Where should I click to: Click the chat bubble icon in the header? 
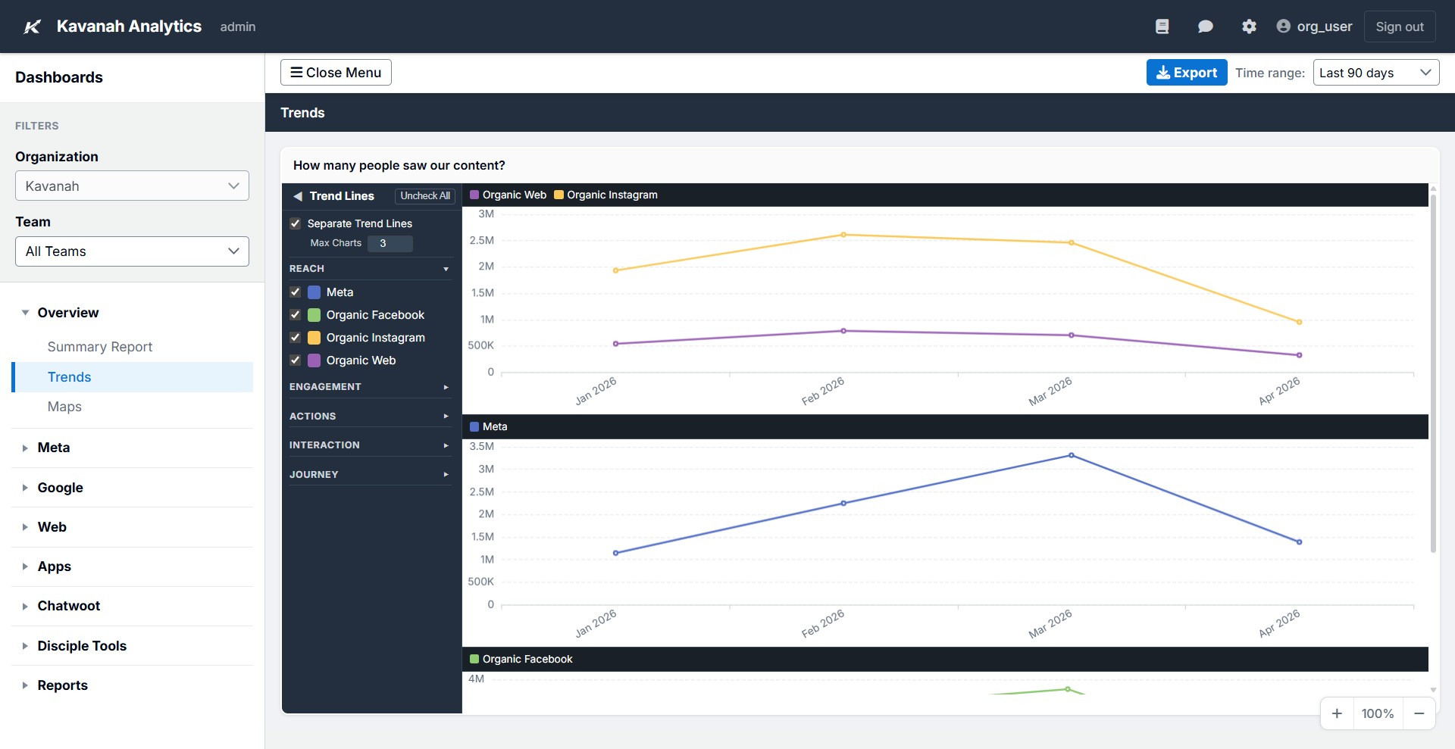[x=1205, y=26]
